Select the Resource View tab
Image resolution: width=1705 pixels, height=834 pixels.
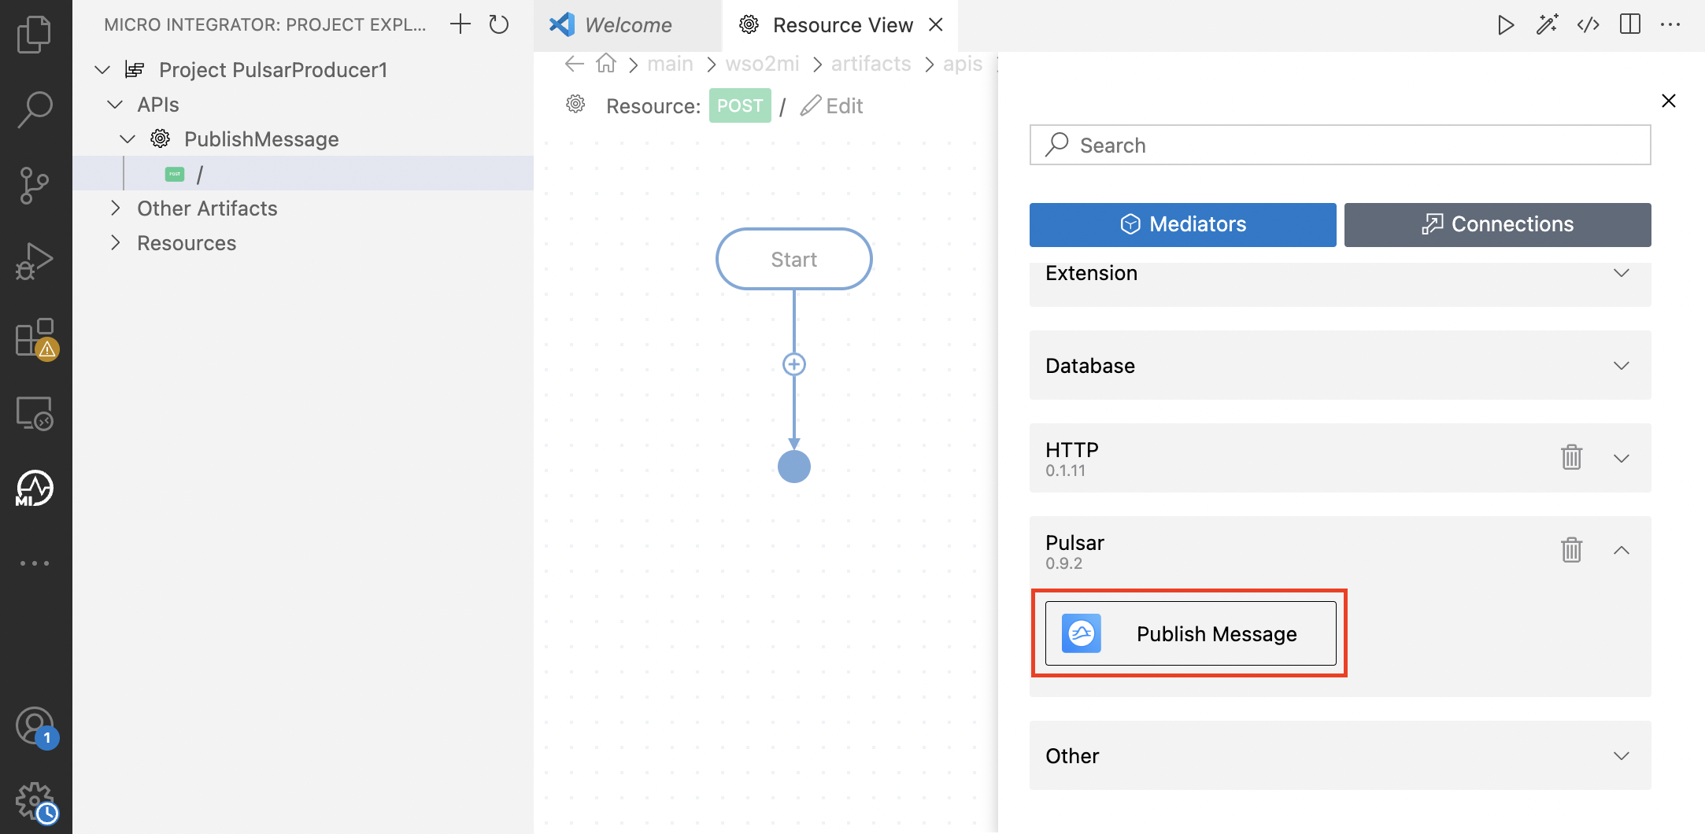(x=839, y=25)
